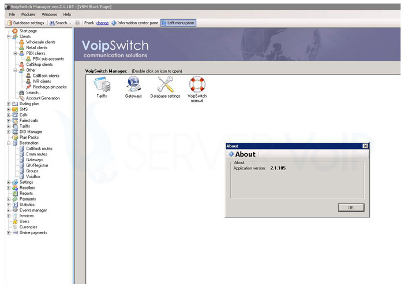The image size is (404, 289).
Task: Select Users in the tree
Action: pos(24,221)
